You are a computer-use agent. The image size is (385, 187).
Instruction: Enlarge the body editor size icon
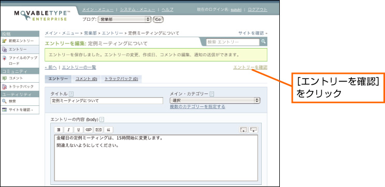253,130
